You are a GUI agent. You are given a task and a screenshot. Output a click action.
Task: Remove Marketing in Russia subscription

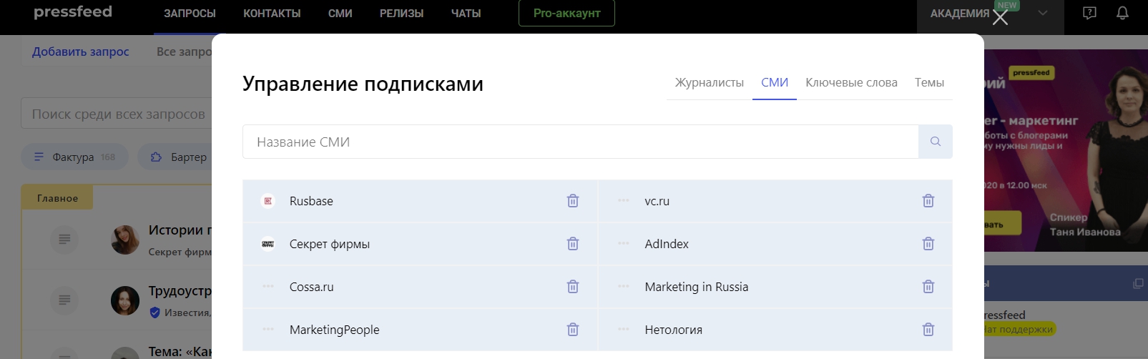[x=928, y=287]
